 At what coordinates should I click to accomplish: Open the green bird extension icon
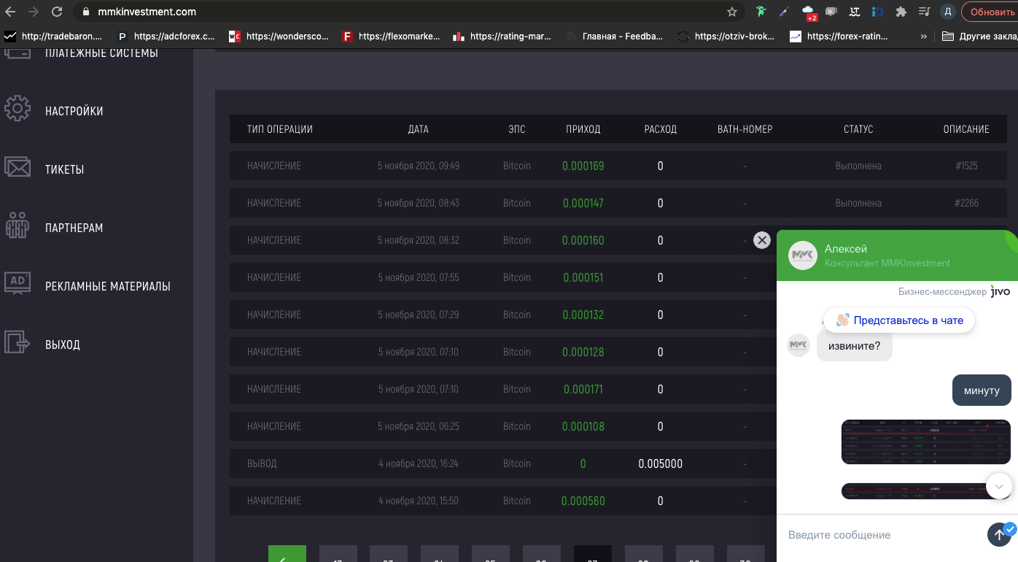coord(761,12)
